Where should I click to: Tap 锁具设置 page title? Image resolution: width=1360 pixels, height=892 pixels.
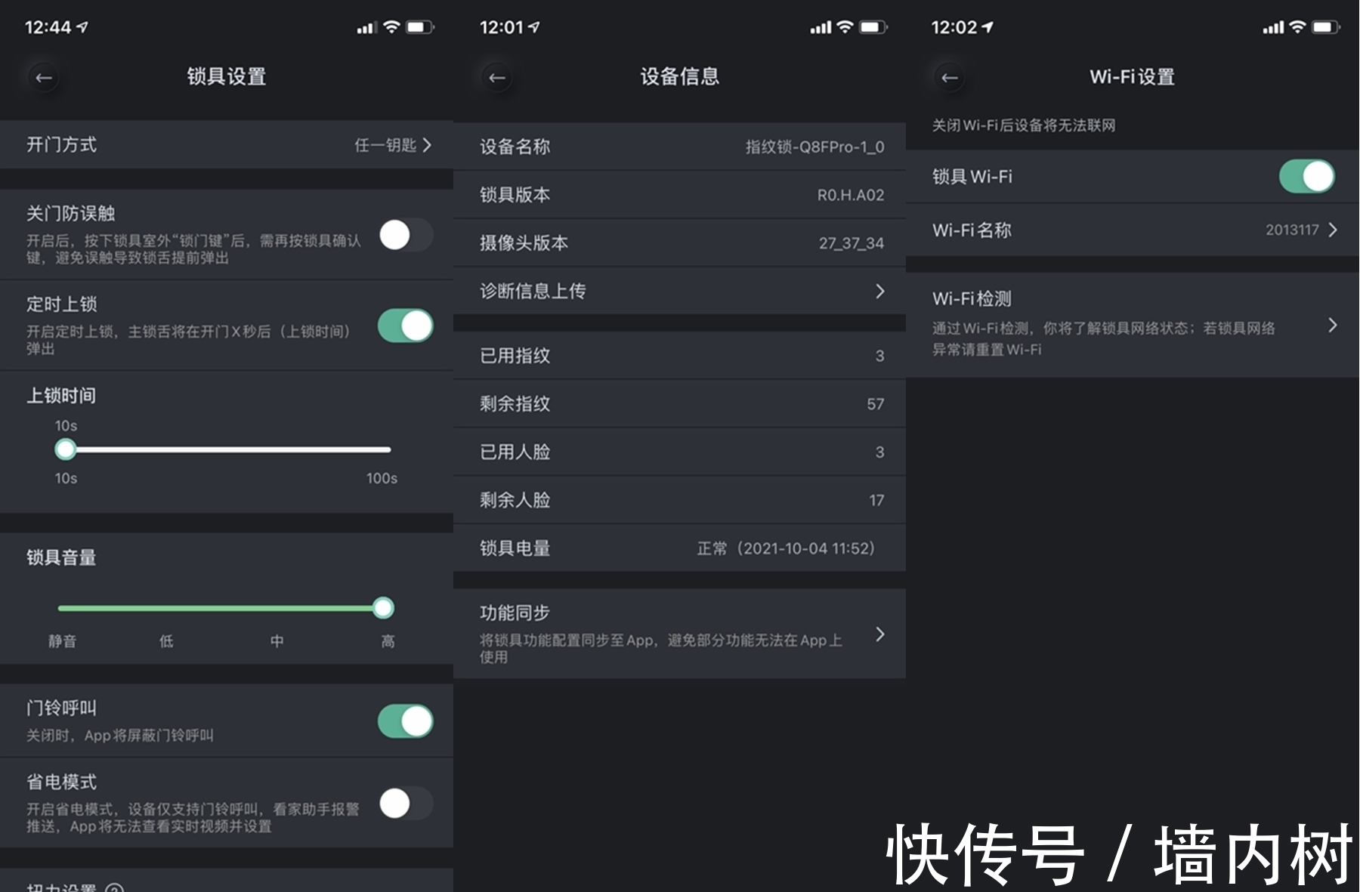point(227,76)
